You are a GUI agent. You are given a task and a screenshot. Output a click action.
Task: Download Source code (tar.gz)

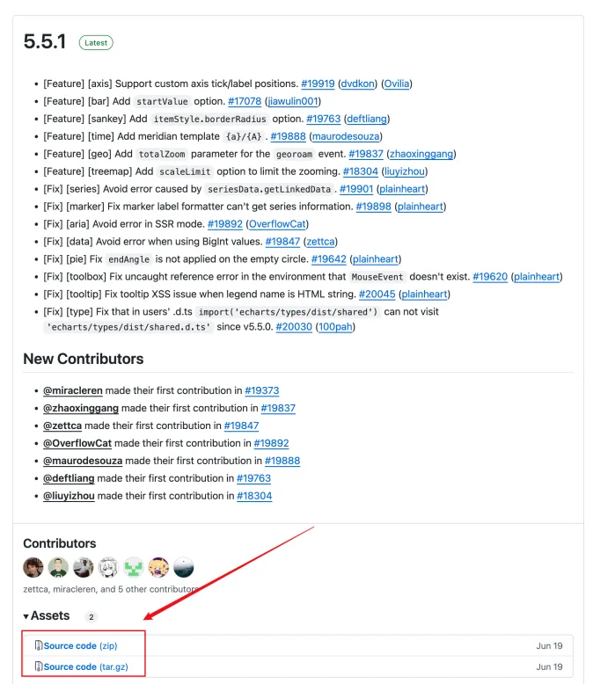pyautogui.click(x=85, y=666)
